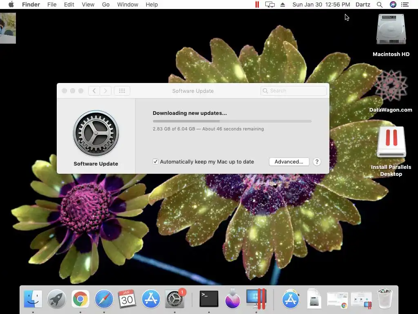This screenshot has width=418, height=314.
Task: Click the help question mark button
Action: [x=317, y=161]
